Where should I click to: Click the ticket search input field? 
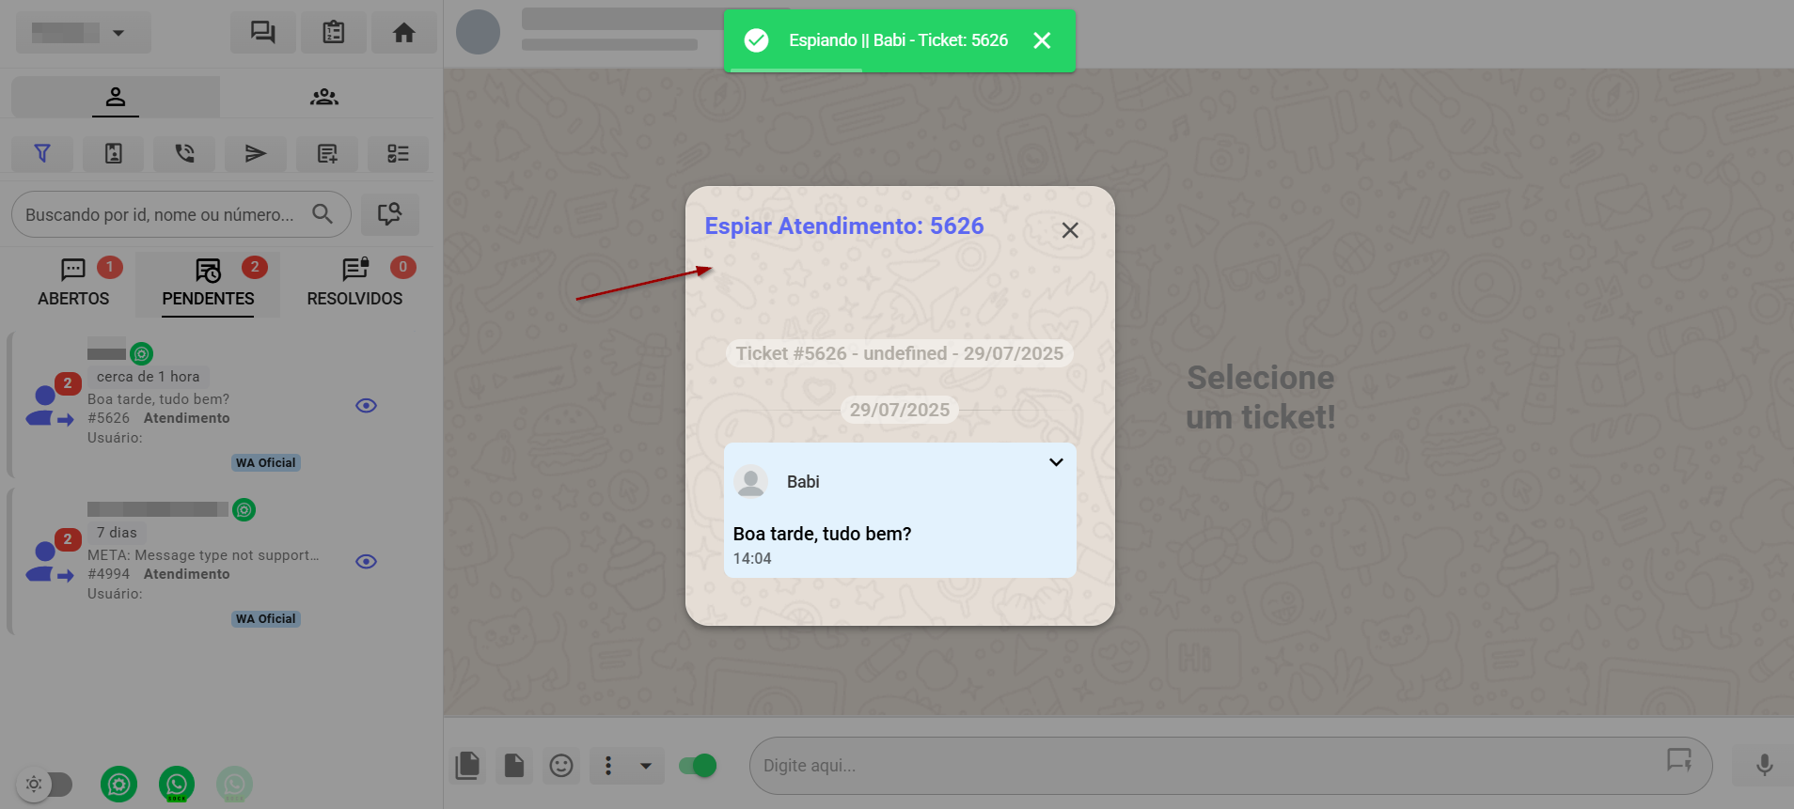pos(160,215)
